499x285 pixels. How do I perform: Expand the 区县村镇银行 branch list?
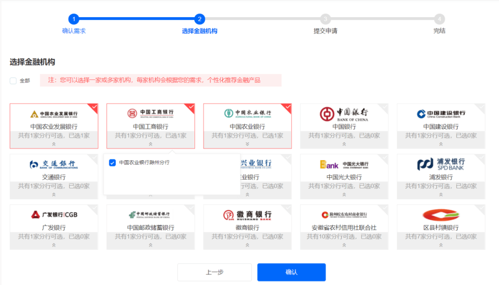click(x=440, y=246)
